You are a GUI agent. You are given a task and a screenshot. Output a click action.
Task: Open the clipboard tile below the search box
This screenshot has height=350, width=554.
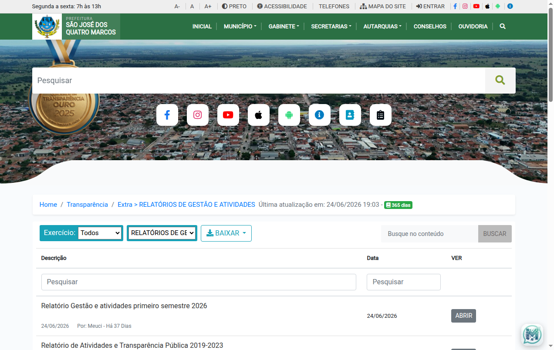coord(381,115)
